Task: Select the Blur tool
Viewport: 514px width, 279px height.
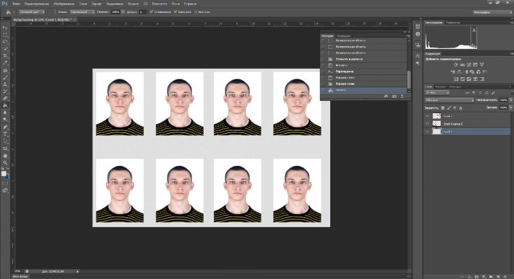Action: pos(5,113)
